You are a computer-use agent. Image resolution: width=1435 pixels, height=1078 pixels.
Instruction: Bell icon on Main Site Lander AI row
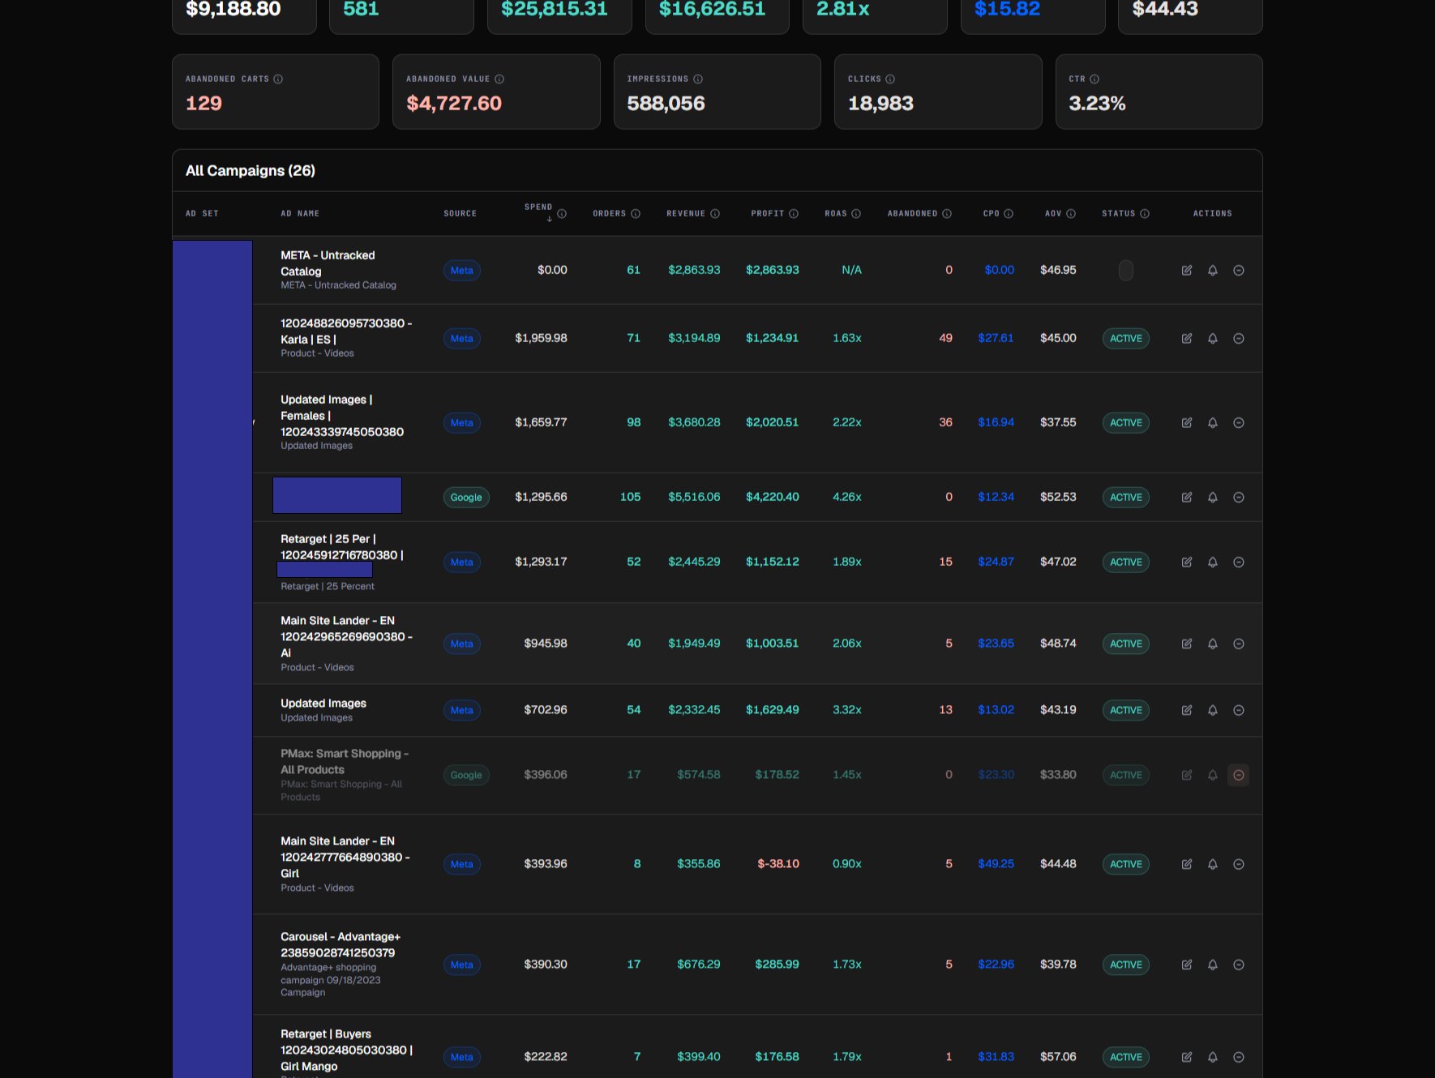[x=1213, y=644]
